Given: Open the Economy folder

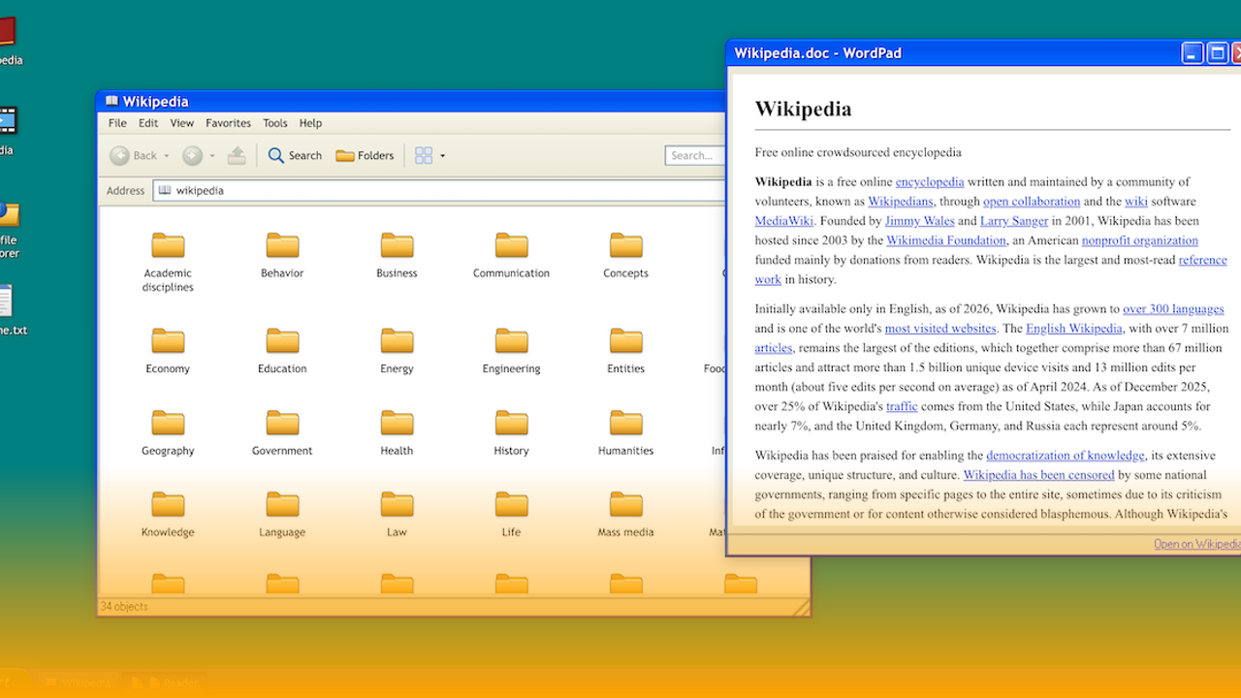Looking at the screenshot, I should pos(168,351).
